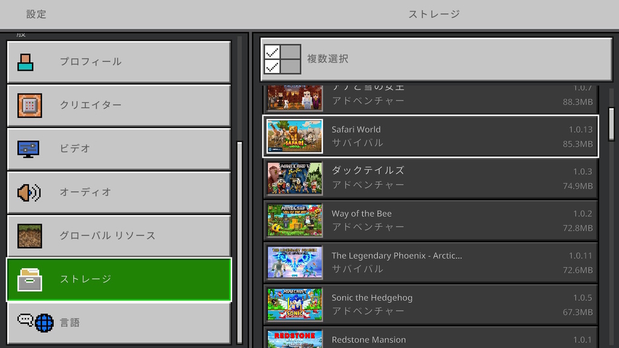Click the ストレージ header title

pyautogui.click(x=434, y=14)
